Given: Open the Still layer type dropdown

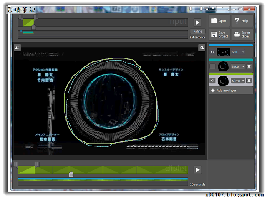Looking at the screenshot, I should pyautogui.click(x=238, y=52).
